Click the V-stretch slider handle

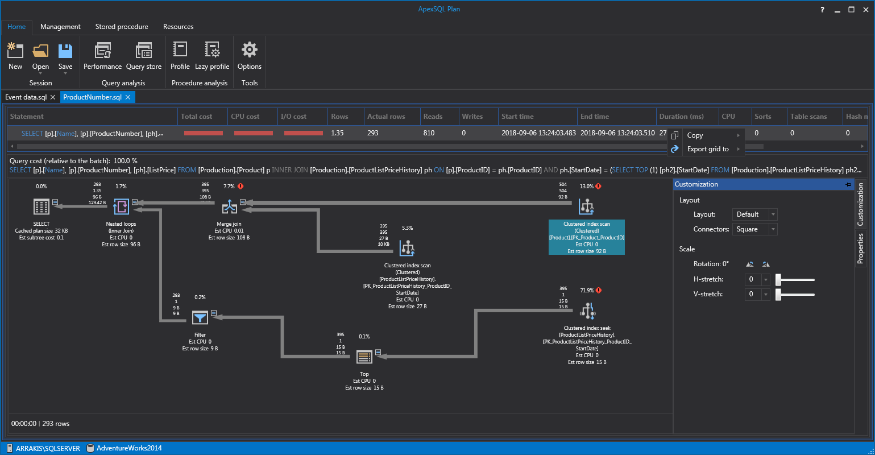[x=778, y=294]
